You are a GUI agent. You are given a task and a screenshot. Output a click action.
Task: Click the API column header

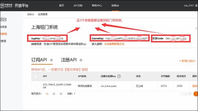(45, 76)
